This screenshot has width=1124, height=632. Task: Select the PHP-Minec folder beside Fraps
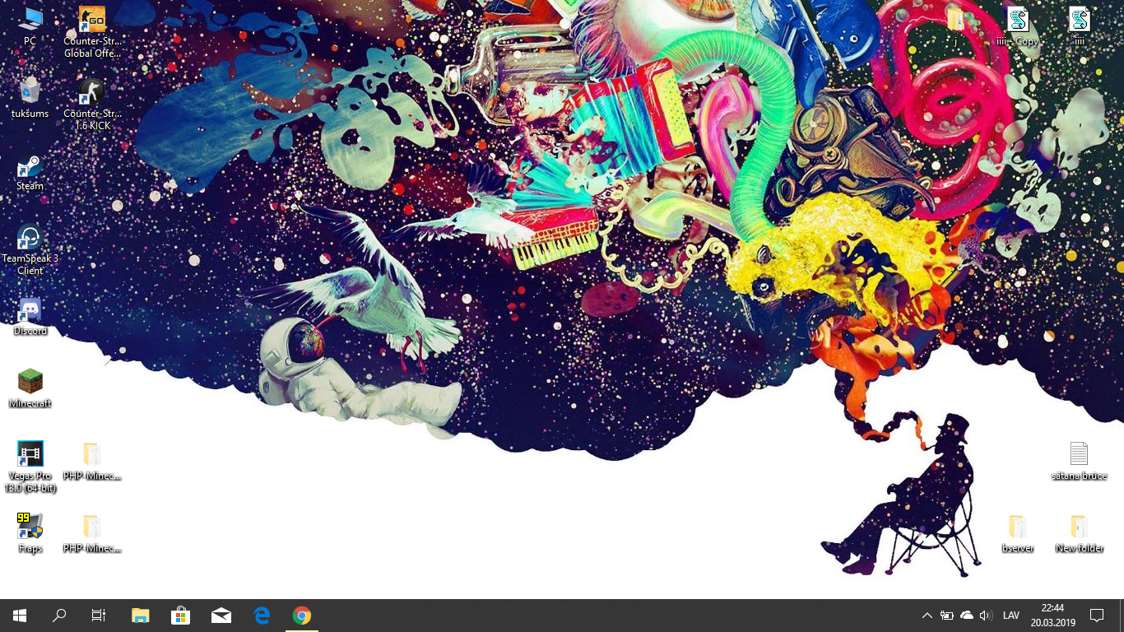click(92, 533)
